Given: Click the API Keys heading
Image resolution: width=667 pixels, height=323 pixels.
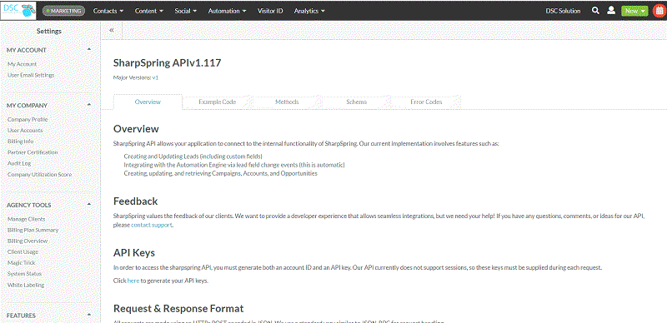Looking at the screenshot, I should [134, 253].
